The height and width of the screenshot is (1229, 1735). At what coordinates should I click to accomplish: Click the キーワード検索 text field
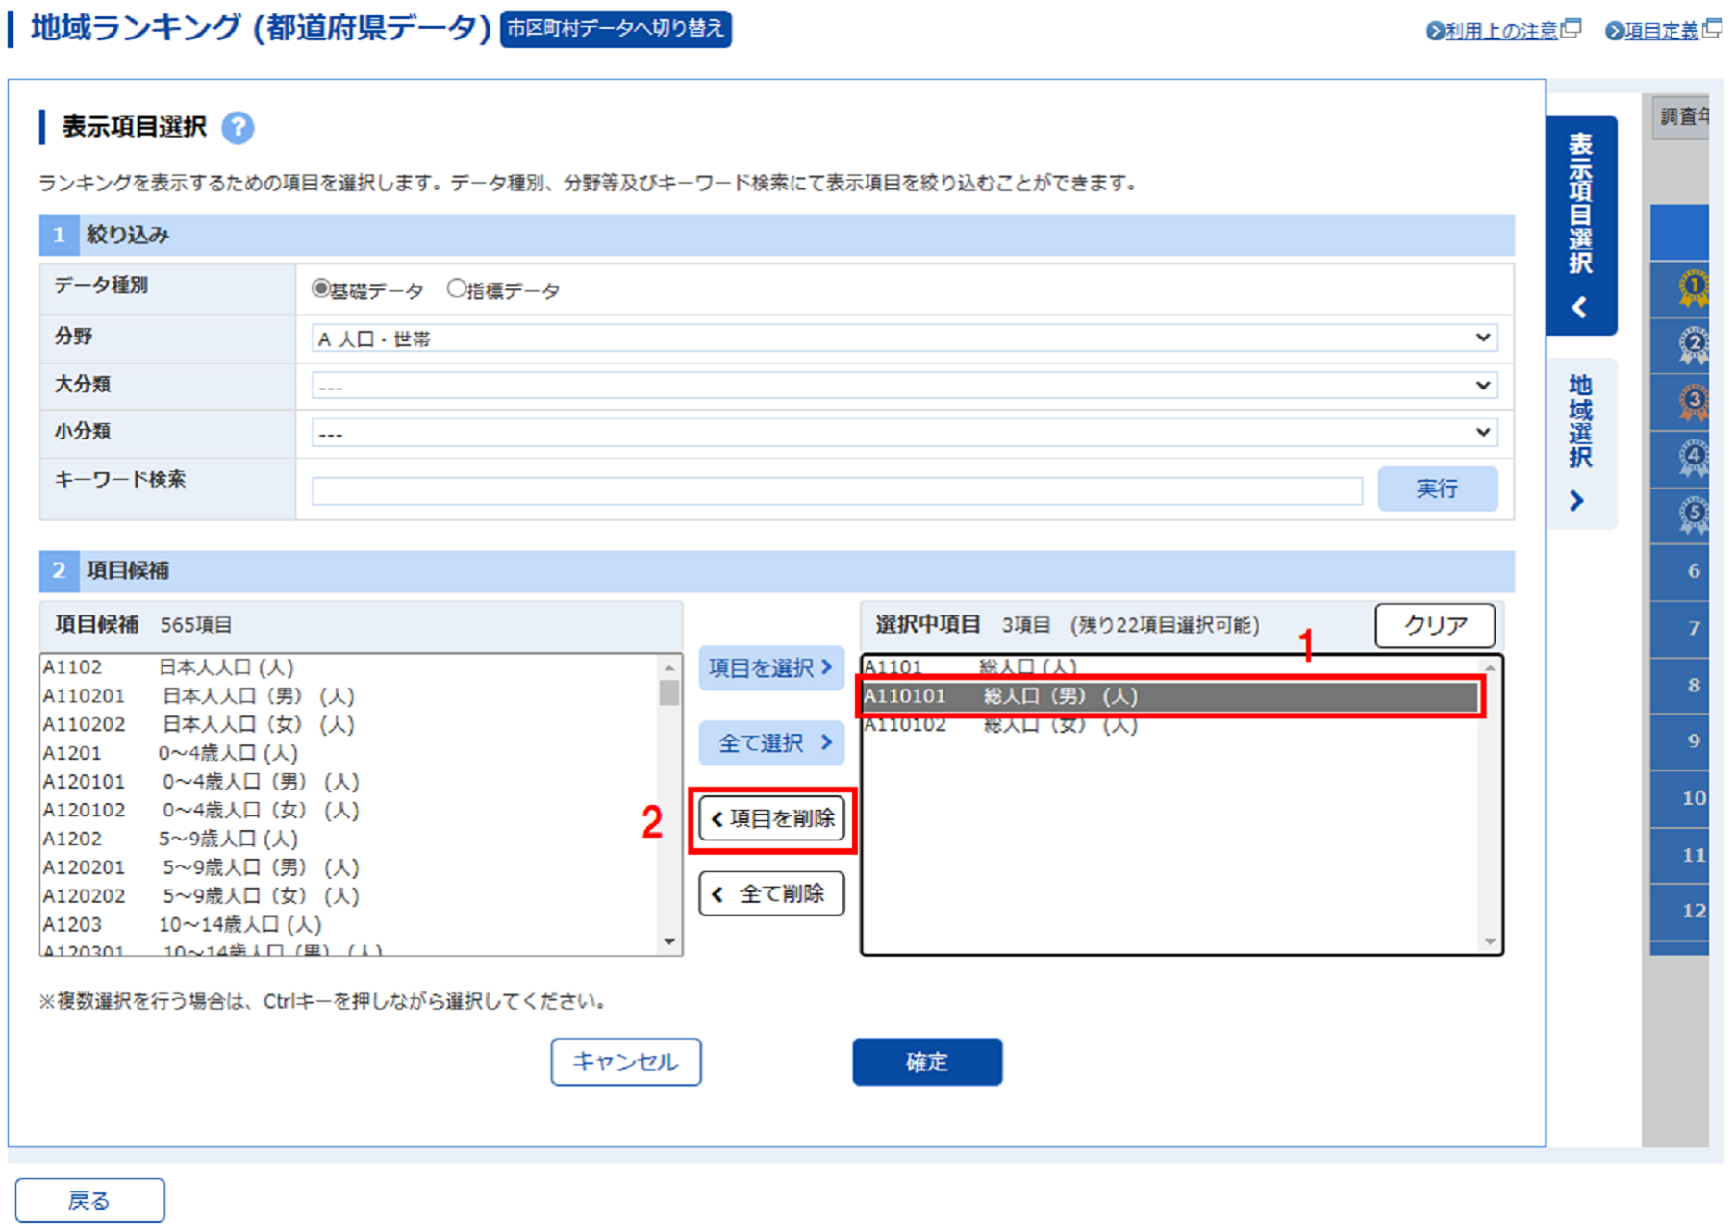(x=837, y=490)
